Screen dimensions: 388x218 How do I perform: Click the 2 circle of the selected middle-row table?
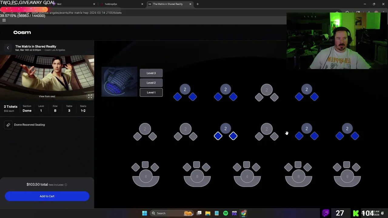(226, 129)
